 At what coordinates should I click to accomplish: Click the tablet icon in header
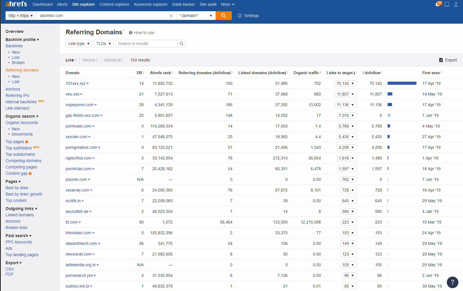pos(447,4)
